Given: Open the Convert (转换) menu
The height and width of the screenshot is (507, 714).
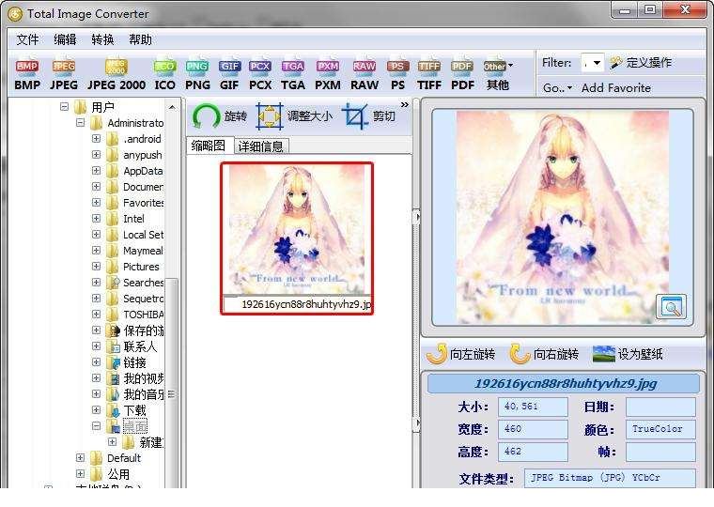Looking at the screenshot, I should click(x=102, y=39).
